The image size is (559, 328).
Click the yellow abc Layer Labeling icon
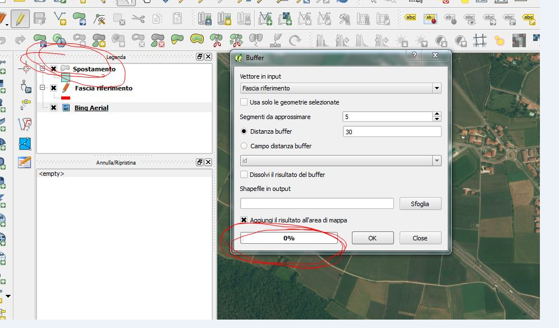(411, 18)
